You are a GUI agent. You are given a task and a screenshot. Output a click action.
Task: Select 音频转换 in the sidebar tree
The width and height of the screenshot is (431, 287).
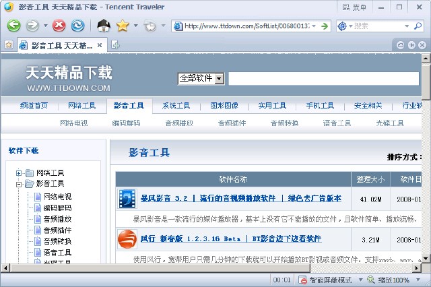(x=57, y=241)
